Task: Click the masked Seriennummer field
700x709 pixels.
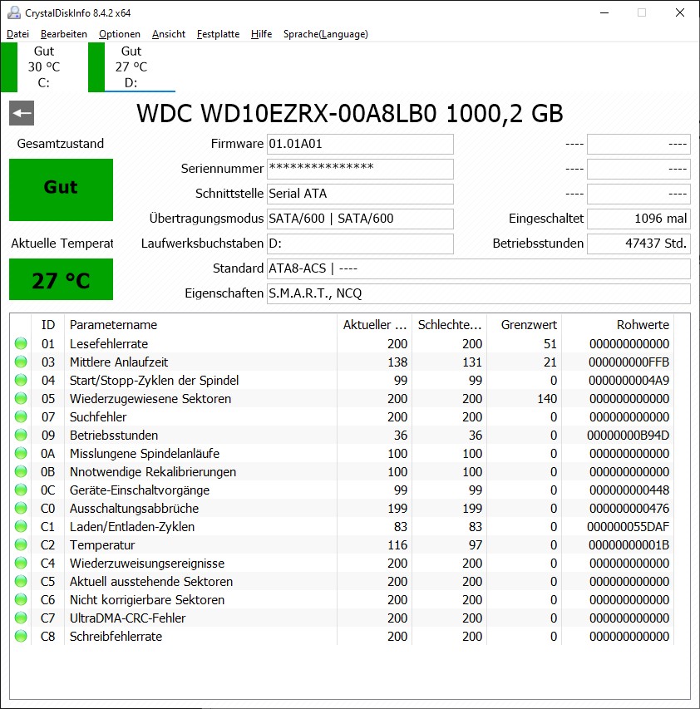Action: 361,169
